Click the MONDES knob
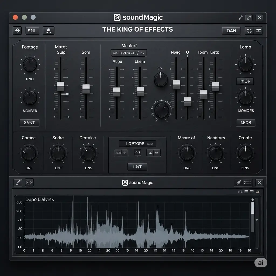Viewport: 276px width, 276px height. pyautogui.click(x=245, y=97)
